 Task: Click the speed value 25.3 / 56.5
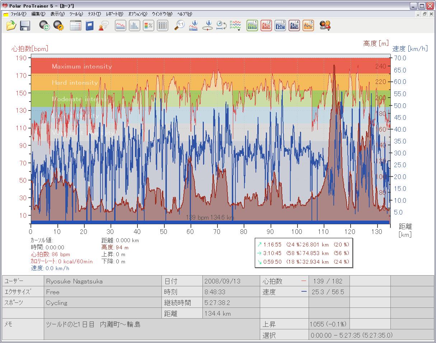tap(329, 292)
